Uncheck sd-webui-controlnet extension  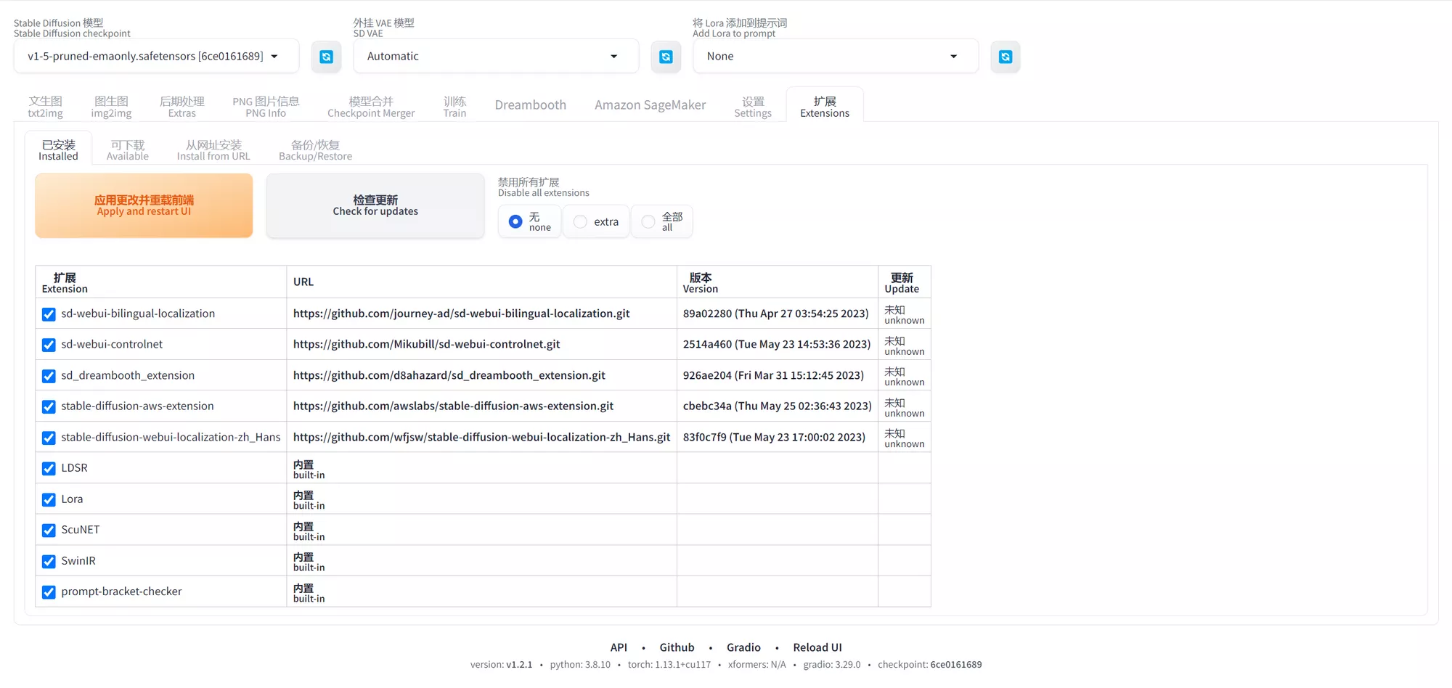coord(49,345)
